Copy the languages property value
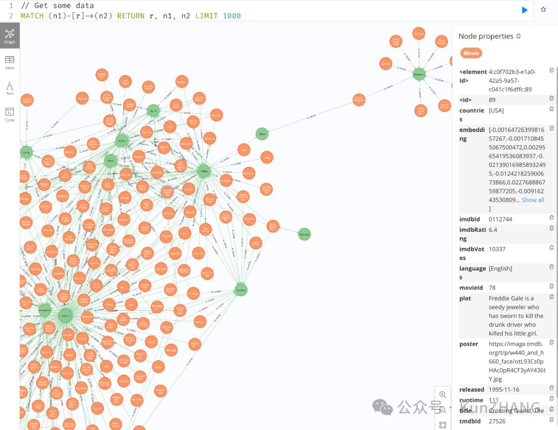This screenshot has width=558, height=430. [x=551, y=267]
